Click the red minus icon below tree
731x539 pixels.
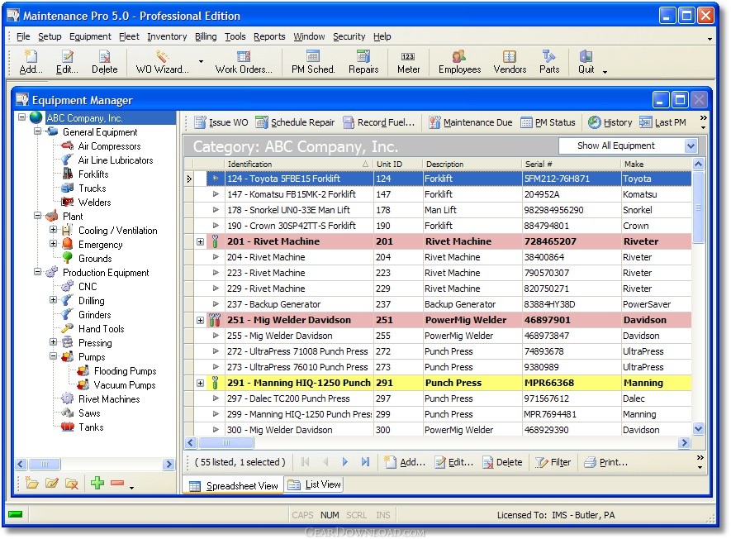(x=117, y=483)
